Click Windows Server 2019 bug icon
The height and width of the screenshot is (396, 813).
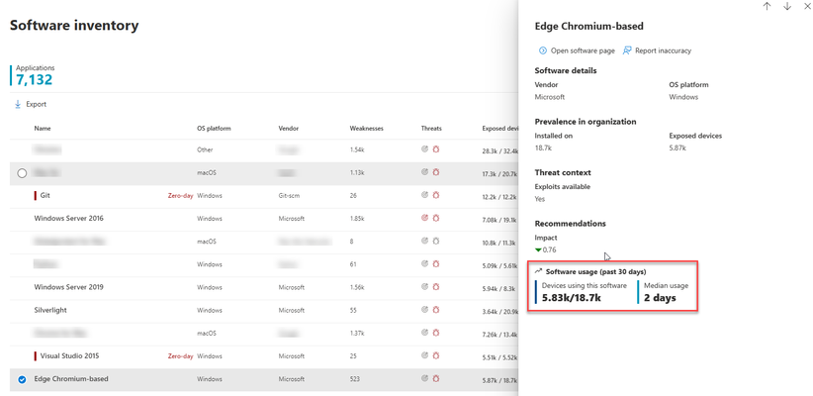[436, 286]
